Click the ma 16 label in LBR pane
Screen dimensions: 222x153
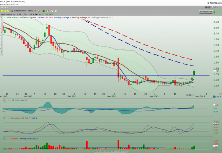[23, 100]
